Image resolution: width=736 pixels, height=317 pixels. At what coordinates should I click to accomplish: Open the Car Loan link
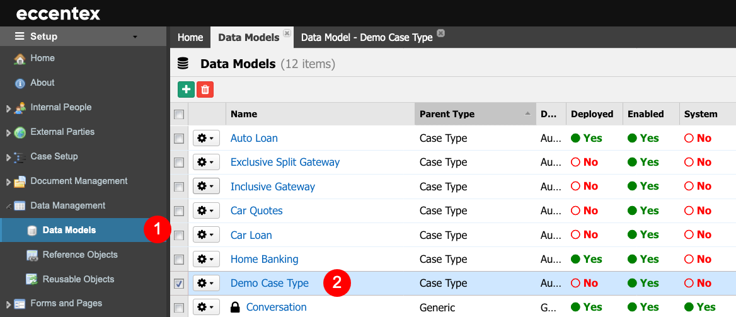[x=251, y=235]
